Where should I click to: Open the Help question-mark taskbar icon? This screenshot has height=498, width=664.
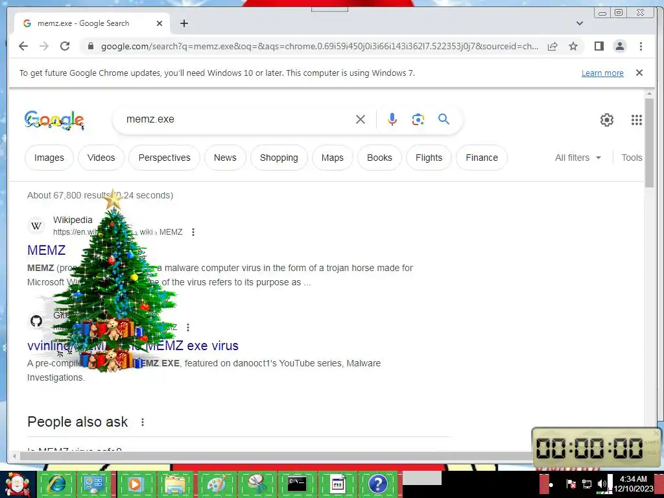(x=378, y=484)
